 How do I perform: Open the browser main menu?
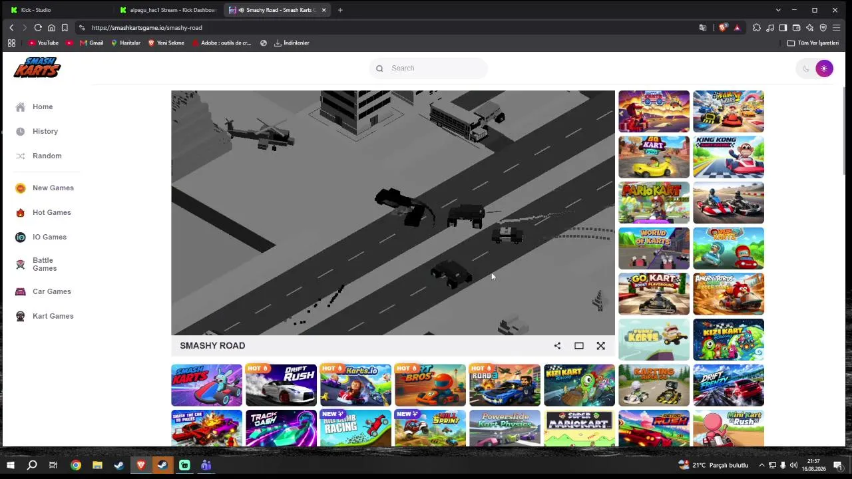click(837, 28)
